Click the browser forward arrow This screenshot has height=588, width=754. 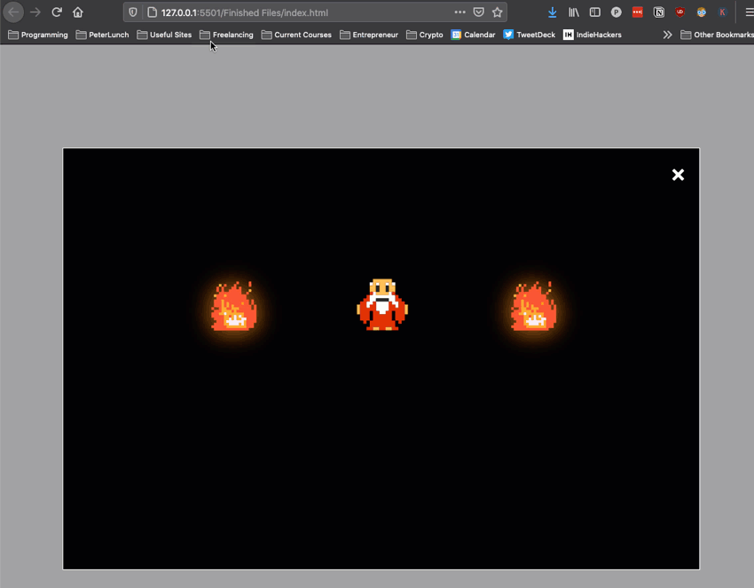[35, 12]
